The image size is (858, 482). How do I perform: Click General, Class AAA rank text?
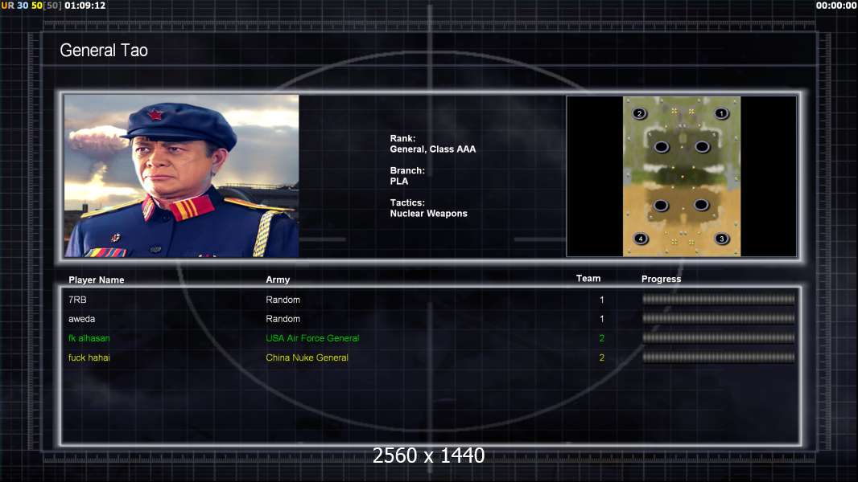coord(433,149)
